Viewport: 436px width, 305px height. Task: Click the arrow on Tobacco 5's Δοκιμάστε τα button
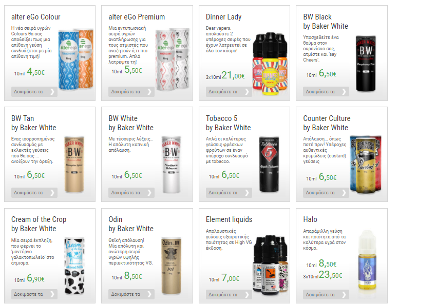[x=247, y=193]
